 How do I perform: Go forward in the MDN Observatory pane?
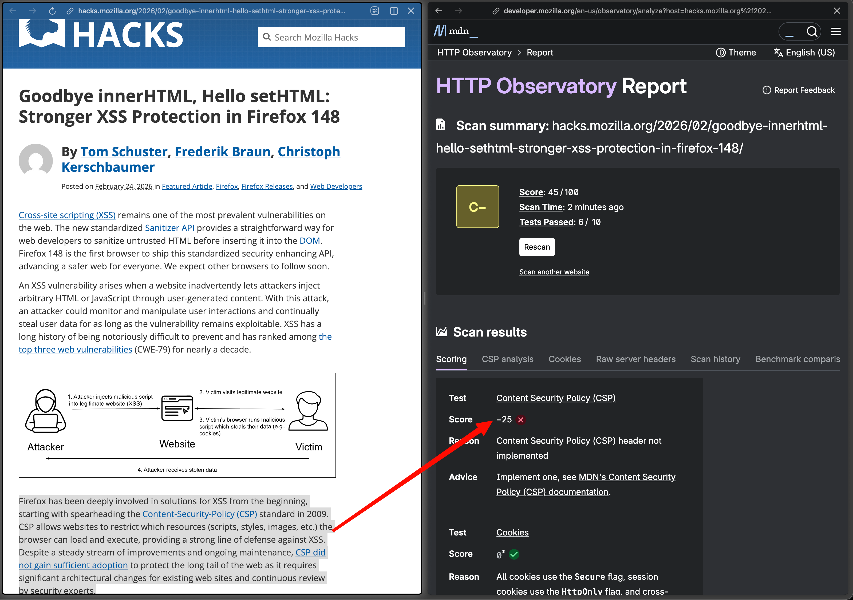coord(459,11)
